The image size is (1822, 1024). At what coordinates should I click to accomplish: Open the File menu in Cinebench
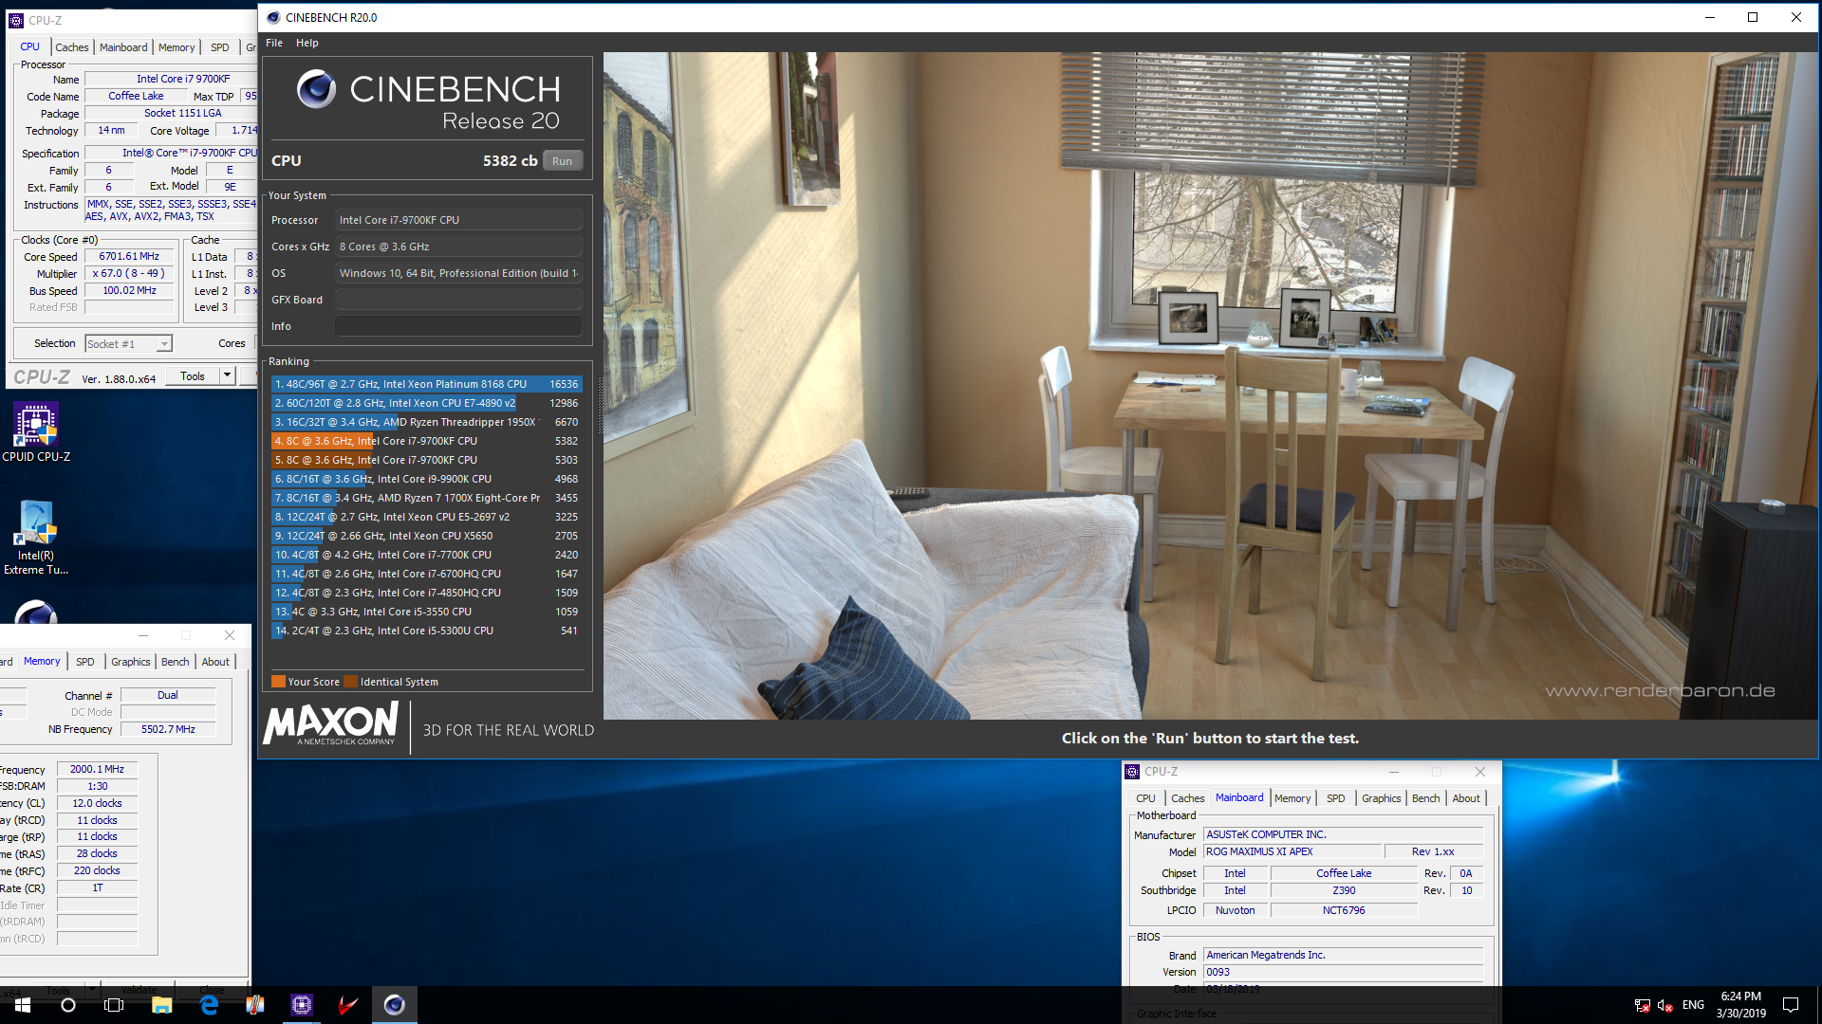point(274,43)
